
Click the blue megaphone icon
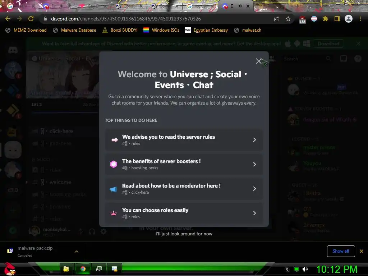pos(114,189)
